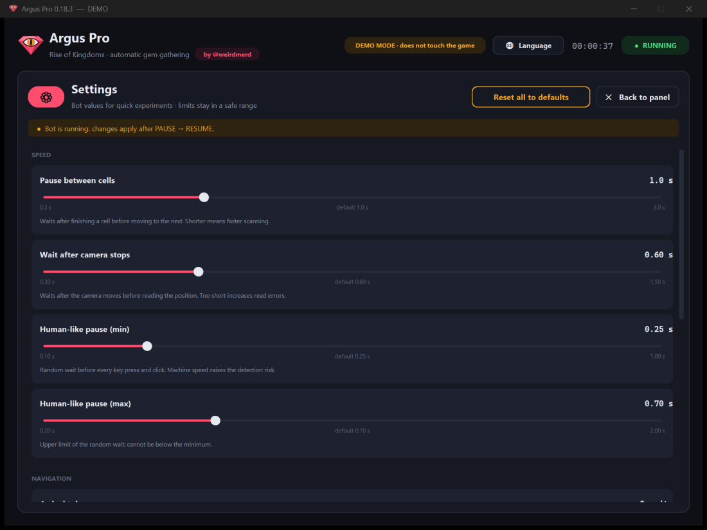
Task: Click the NAVIGATION section header
Action: (51, 479)
